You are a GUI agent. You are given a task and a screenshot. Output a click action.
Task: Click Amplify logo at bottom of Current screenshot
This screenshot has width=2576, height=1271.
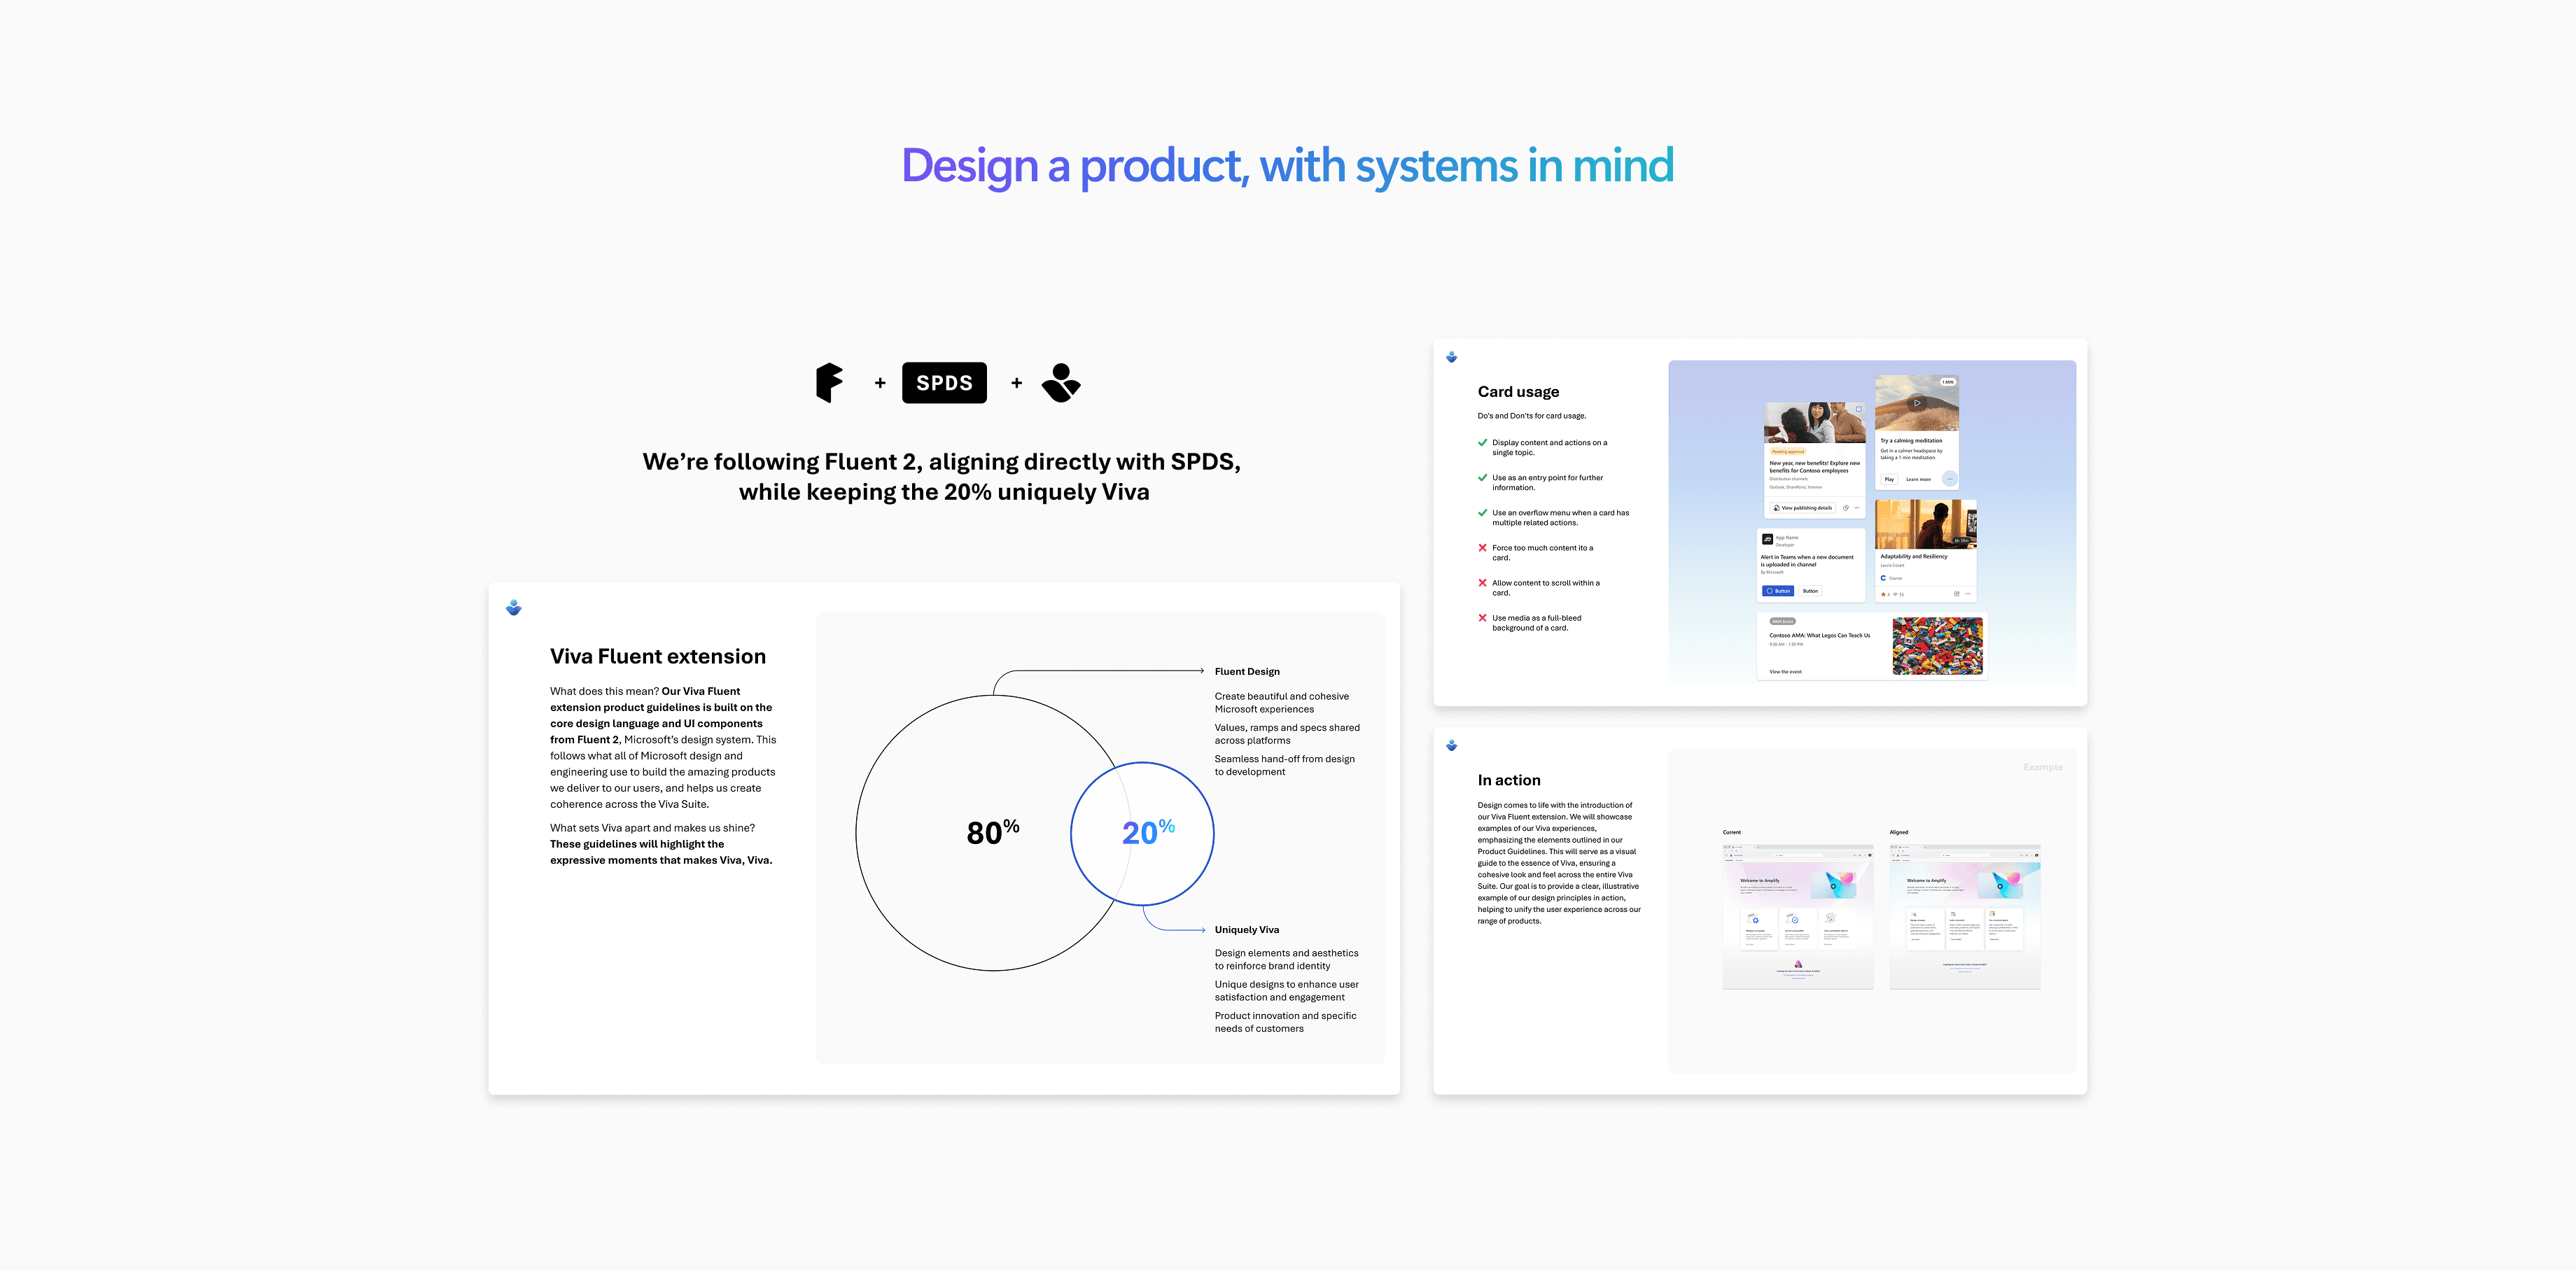[1798, 964]
